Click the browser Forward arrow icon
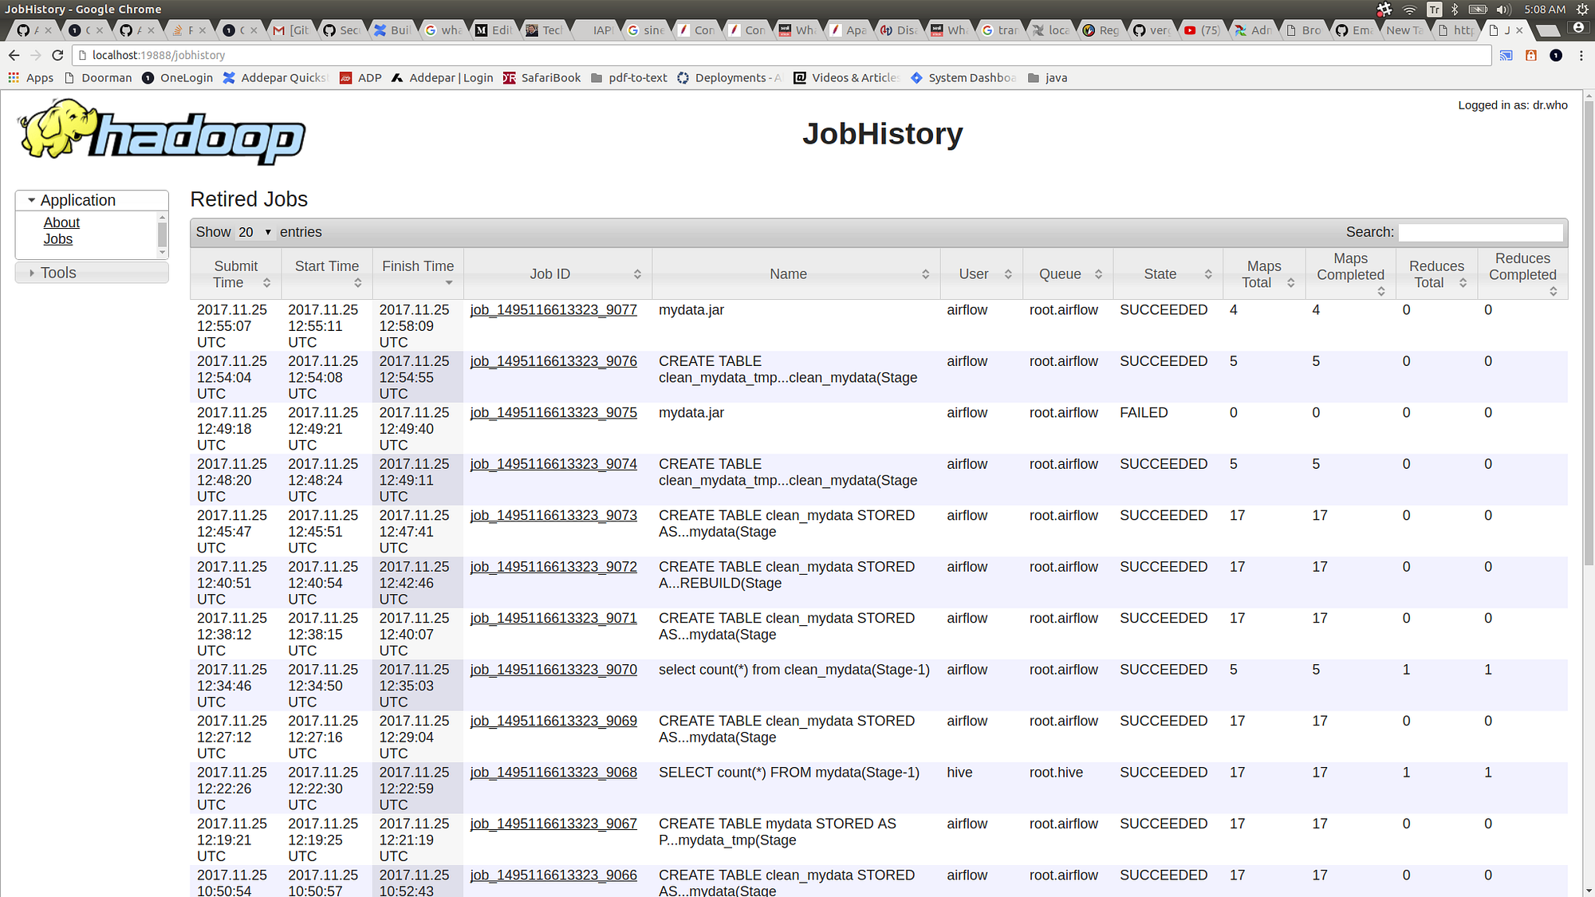Screen dimensions: 1595x897 coord(35,55)
